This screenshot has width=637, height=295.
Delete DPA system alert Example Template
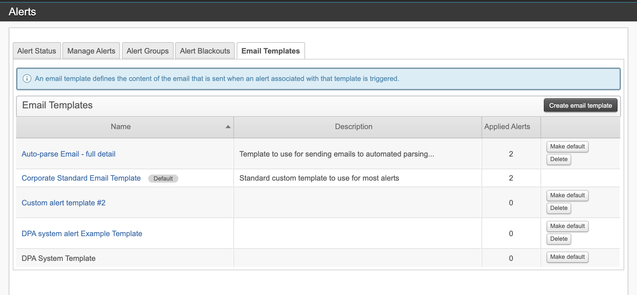pos(559,239)
